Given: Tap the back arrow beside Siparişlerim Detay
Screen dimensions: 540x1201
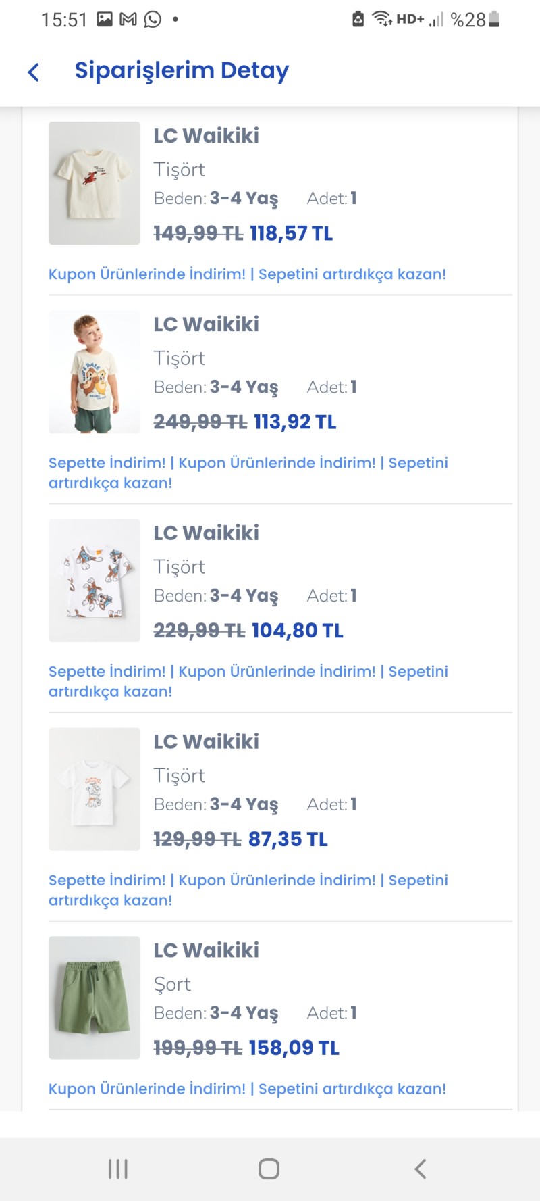Looking at the screenshot, I should pyautogui.click(x=34, y=72).
